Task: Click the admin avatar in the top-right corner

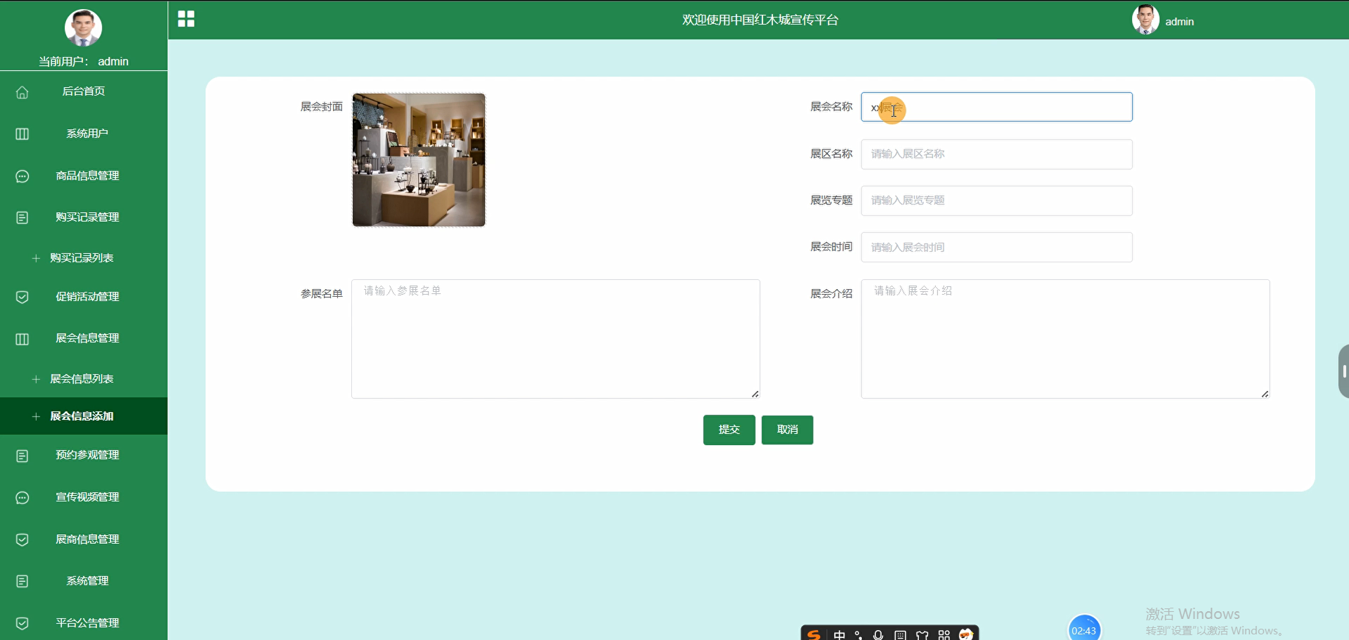Action: (1145, 20)
